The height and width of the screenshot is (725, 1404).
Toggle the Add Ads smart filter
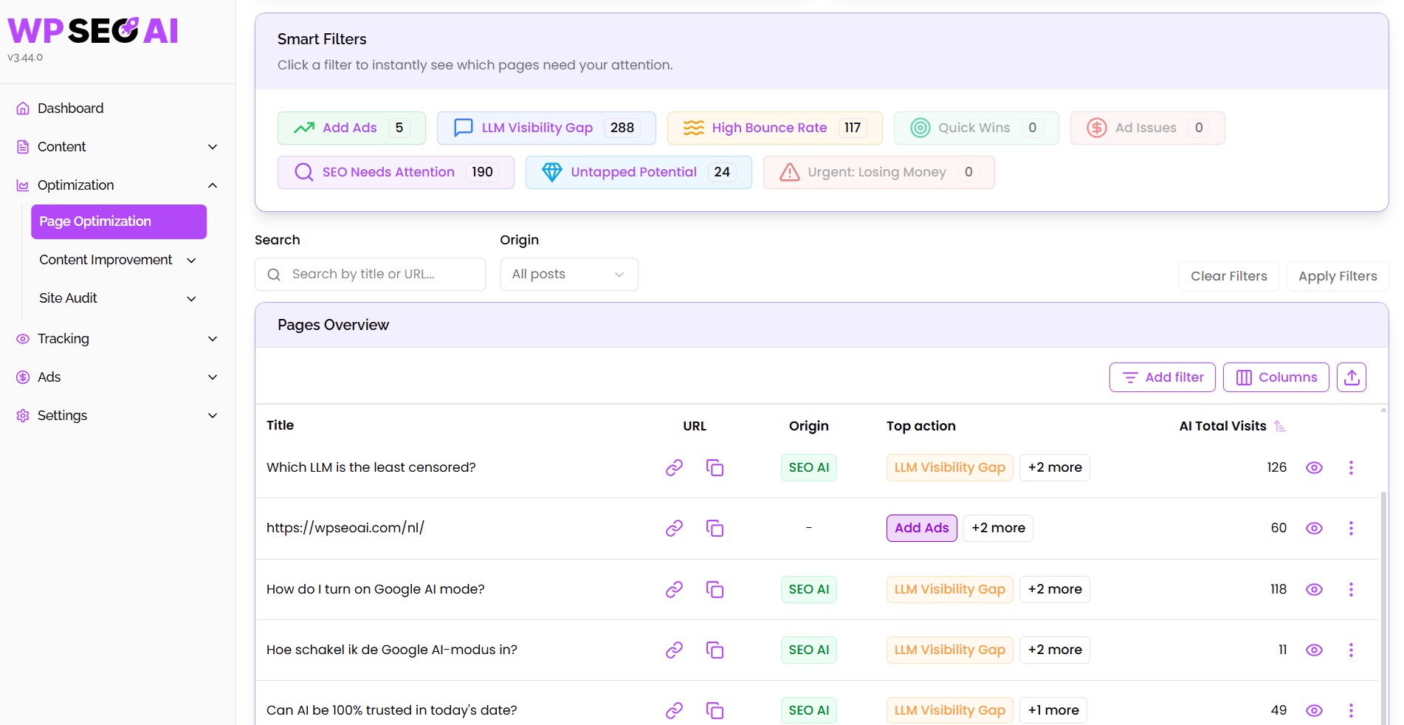pyautogui.click(x=351, y=128)
